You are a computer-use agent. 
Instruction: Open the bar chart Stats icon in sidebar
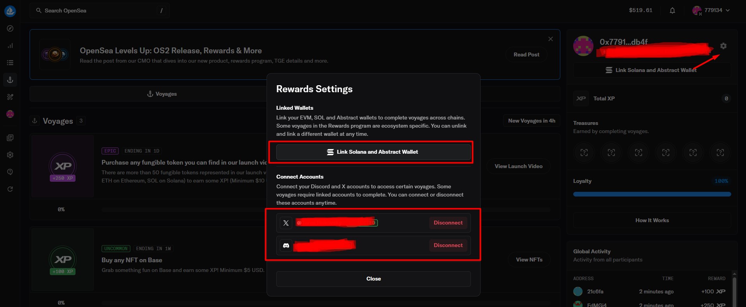(x=10, y=46)
